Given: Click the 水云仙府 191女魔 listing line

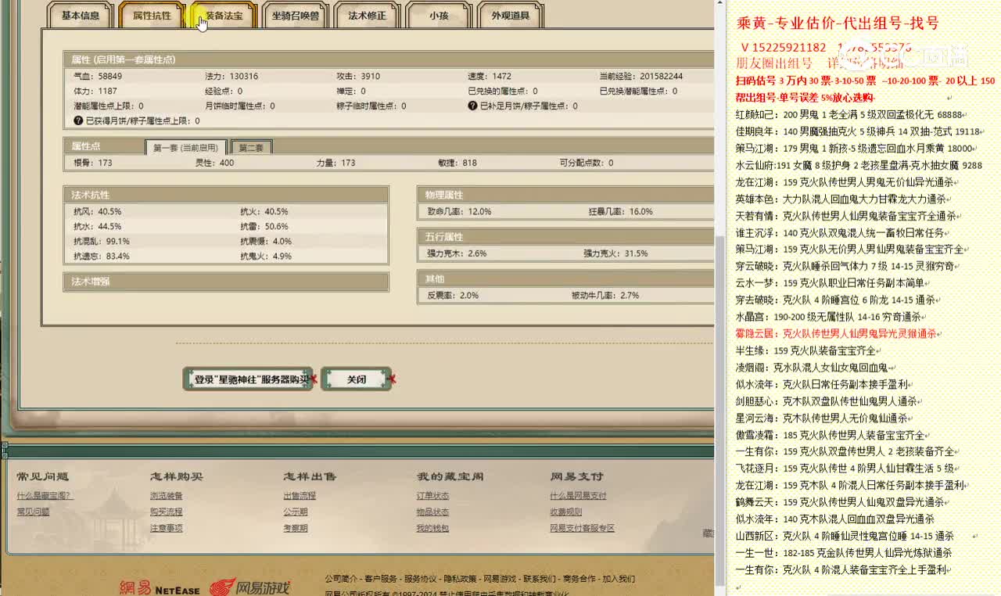Looking at the screenshot, I should [858, 165].
